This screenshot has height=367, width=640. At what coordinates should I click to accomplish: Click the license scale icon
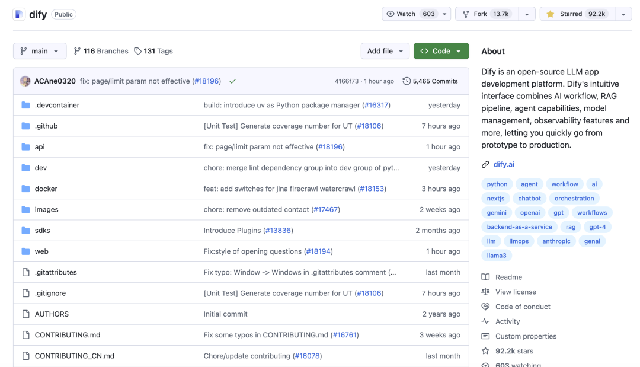[x=485, y=292]
